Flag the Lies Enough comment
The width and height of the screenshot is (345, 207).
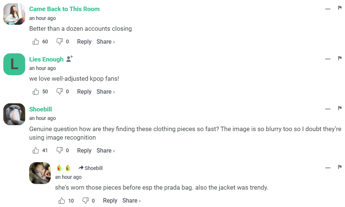pos(339,59)
